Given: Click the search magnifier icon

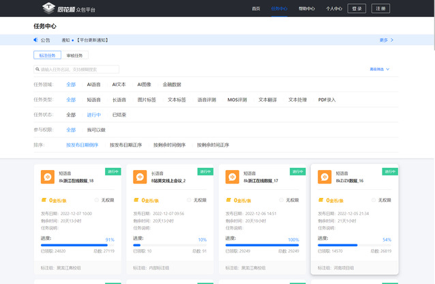Looking at the screenshot, I should tap(37, 69).
